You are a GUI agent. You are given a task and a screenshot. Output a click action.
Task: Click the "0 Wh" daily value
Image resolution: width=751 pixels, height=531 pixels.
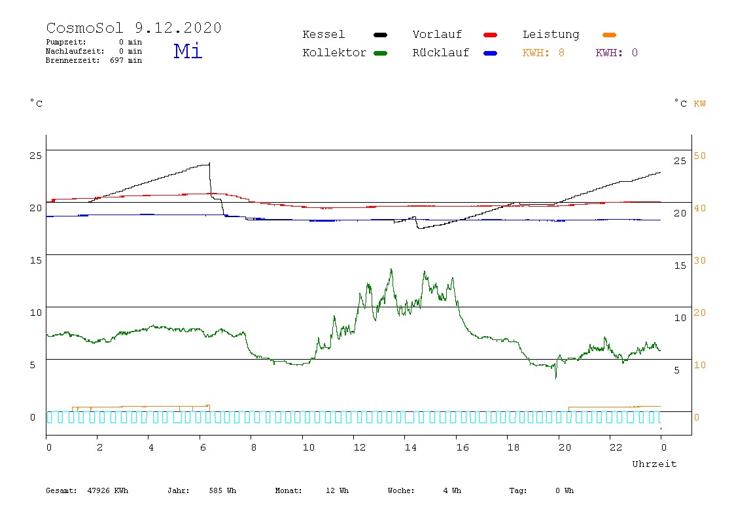click(x=565, y=490)
